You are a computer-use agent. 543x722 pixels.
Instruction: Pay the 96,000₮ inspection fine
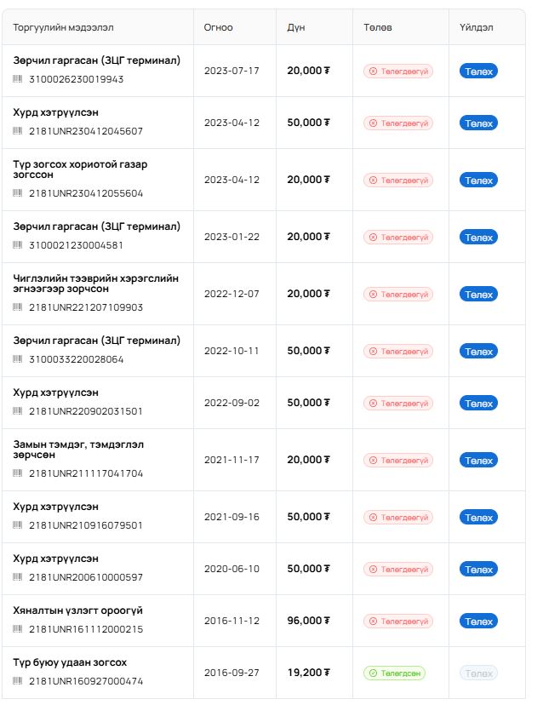[478, 622]
